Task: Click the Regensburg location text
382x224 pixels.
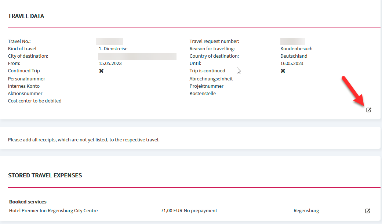Action: [306, 210]
